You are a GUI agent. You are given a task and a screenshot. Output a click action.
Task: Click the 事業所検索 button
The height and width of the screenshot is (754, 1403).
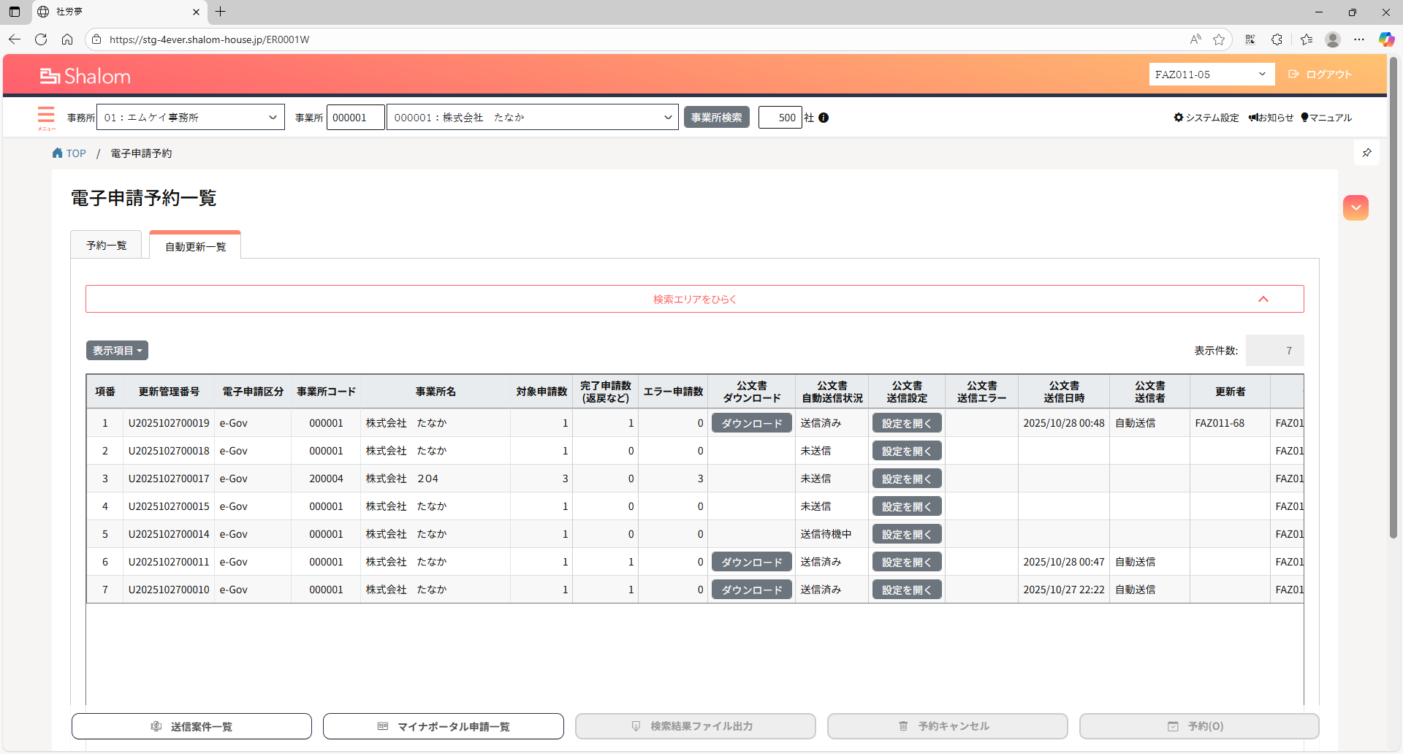pyautogui.click(x=716, y=118)
